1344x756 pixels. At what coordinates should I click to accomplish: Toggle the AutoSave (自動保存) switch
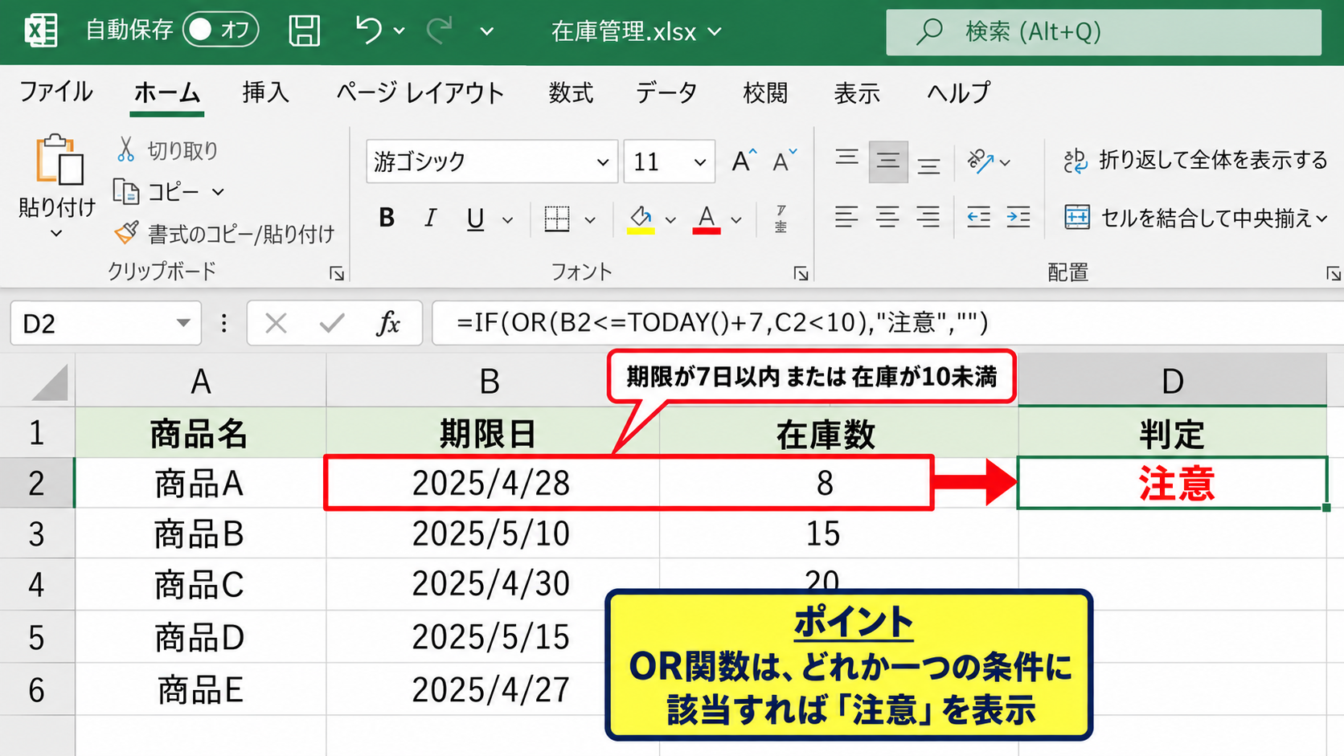tap(221, 31)
